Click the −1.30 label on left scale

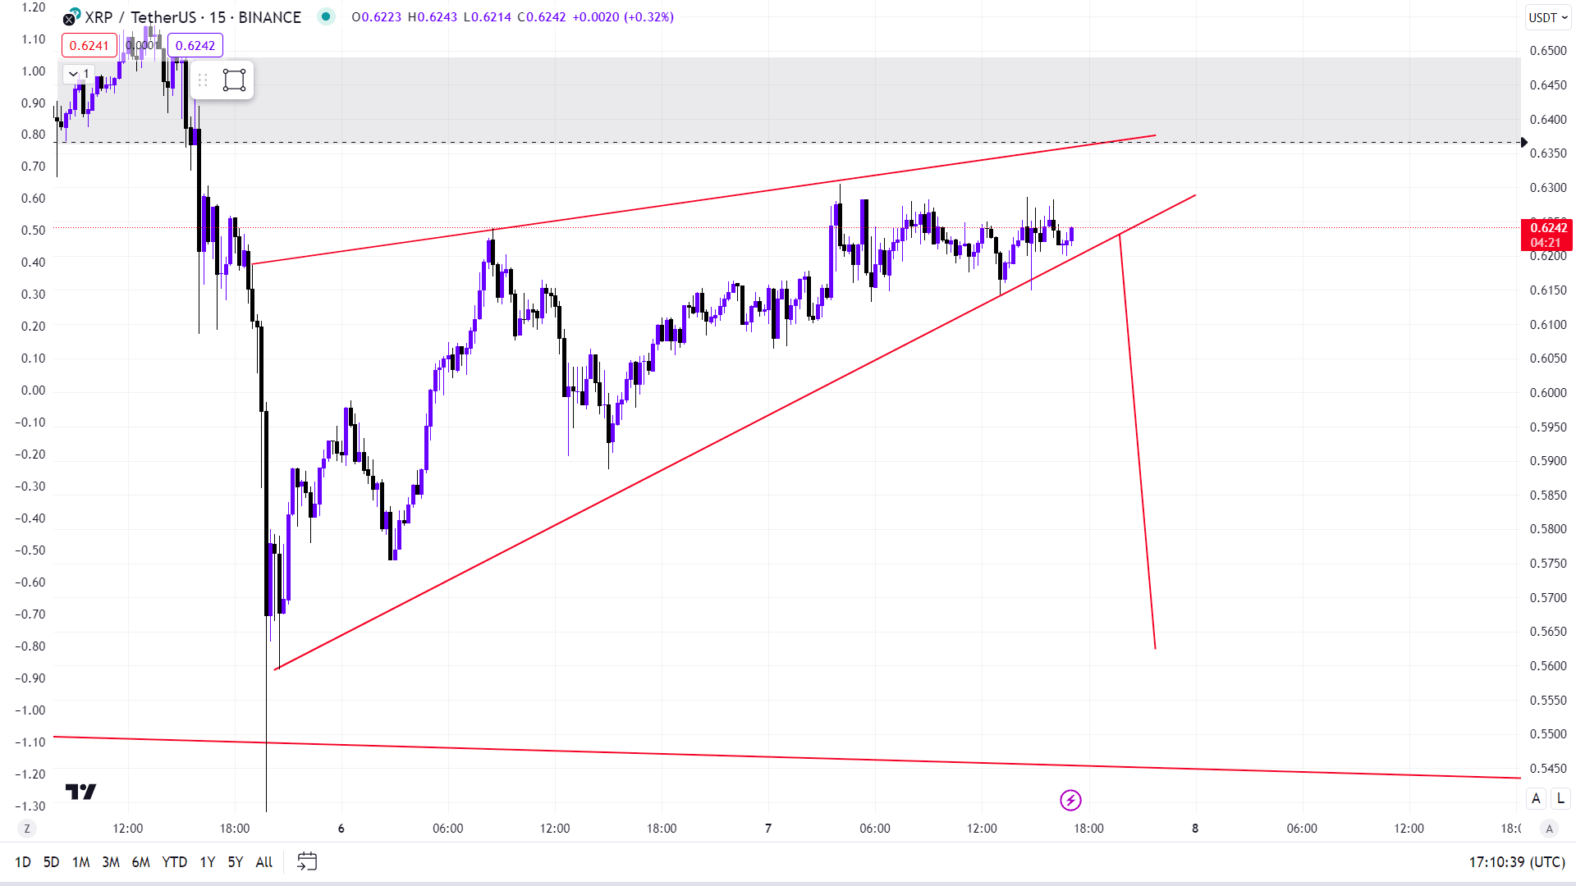(x=30, y=806)
